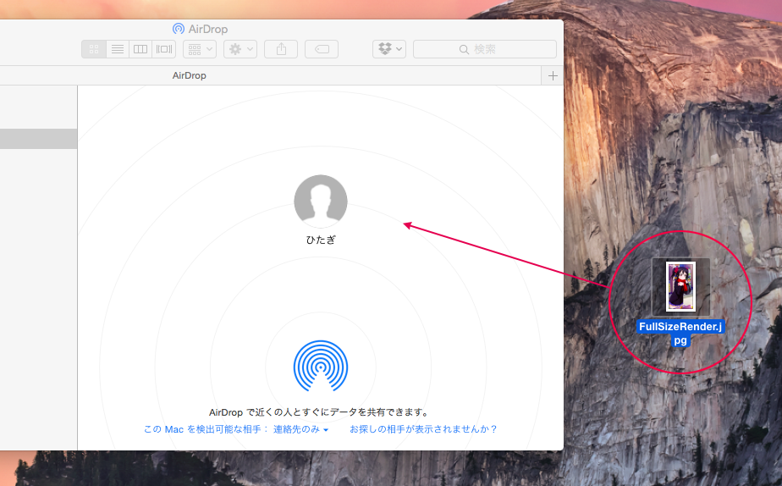782x486 pixels.
Task: Click the blue AirDrop radar icon
Action: click(321, 367)
